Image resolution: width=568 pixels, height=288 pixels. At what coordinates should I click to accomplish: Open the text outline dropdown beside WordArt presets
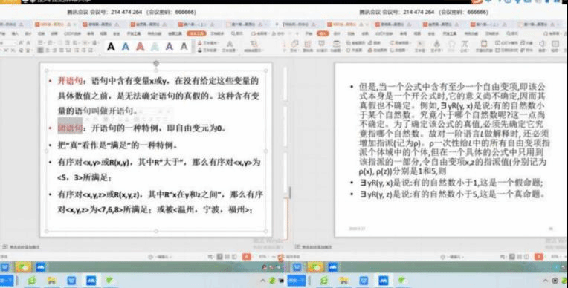[208, 50]
